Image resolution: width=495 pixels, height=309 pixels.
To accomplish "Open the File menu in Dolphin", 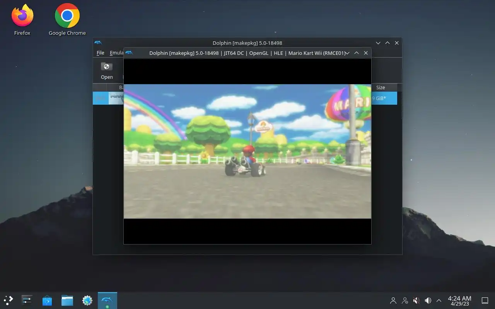I will [100, 53].
